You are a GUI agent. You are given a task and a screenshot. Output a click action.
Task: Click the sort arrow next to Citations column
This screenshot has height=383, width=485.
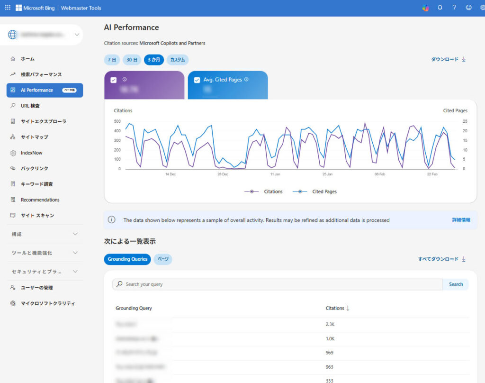pos(348,308)
